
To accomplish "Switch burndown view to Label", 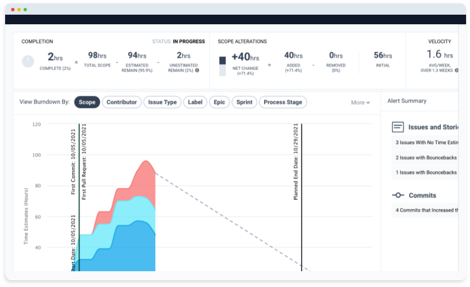I will [195, 102].
